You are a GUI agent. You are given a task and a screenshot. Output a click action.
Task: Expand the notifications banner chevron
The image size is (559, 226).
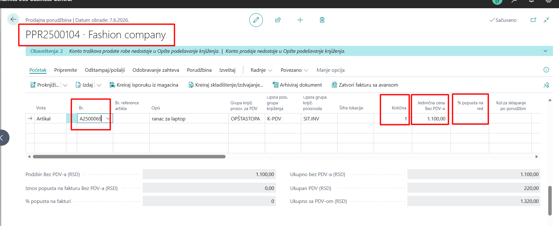point(545,51)
